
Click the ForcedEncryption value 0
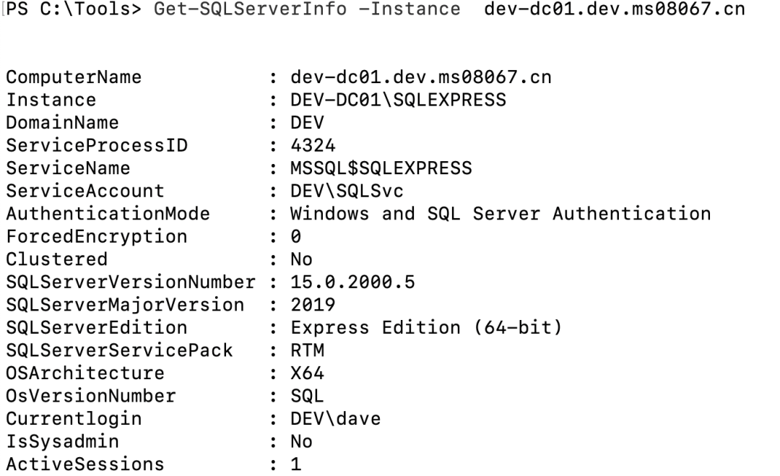pos(296,237)
